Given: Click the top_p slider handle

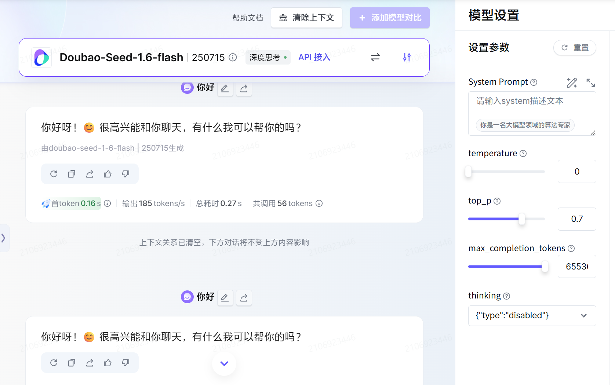Looking at the screenshot, I should pos(521,219).
